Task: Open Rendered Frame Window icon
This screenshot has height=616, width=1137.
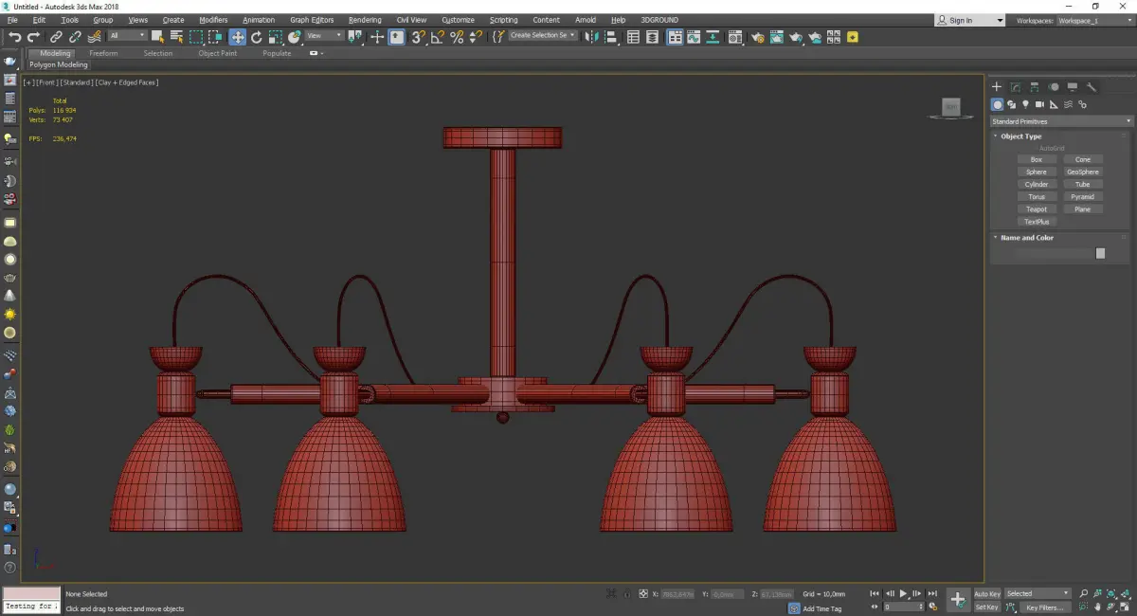Action: [777, 37]
